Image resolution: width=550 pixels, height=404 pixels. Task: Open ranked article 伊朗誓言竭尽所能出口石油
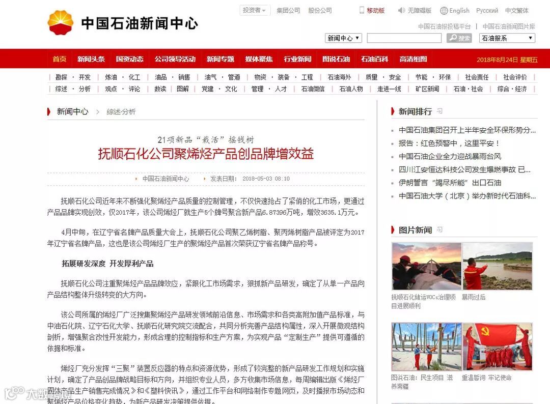(x=450, y=183)
